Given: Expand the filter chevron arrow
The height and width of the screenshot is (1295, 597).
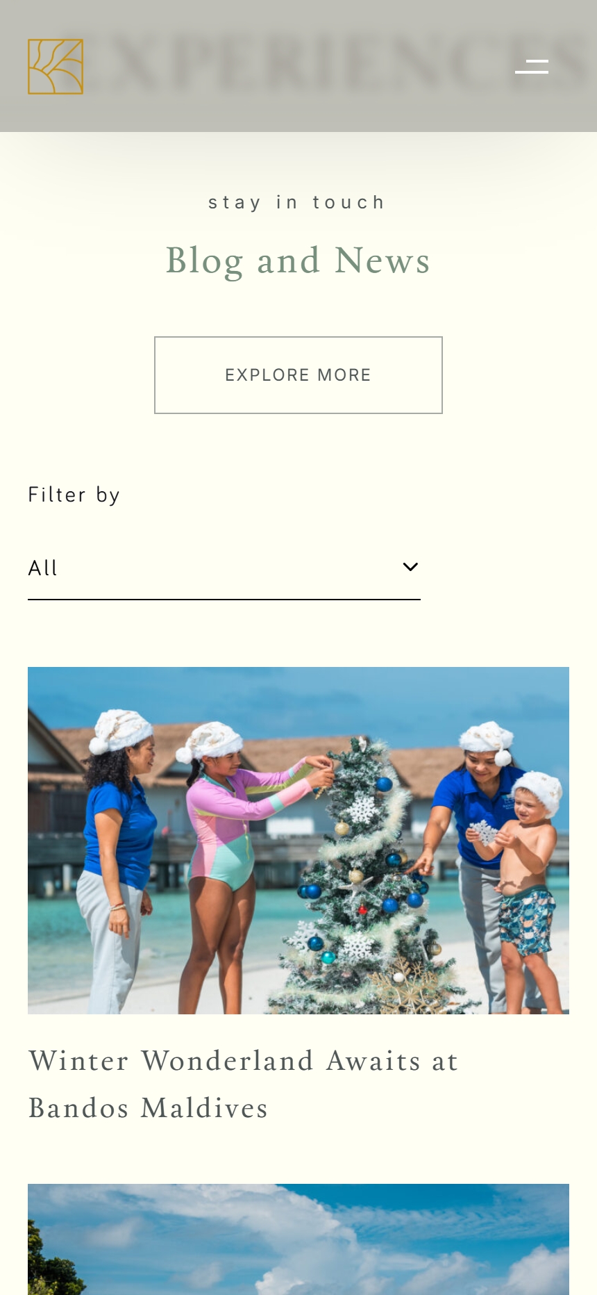Looking at the screenshot, I should [x=410, y=567].
